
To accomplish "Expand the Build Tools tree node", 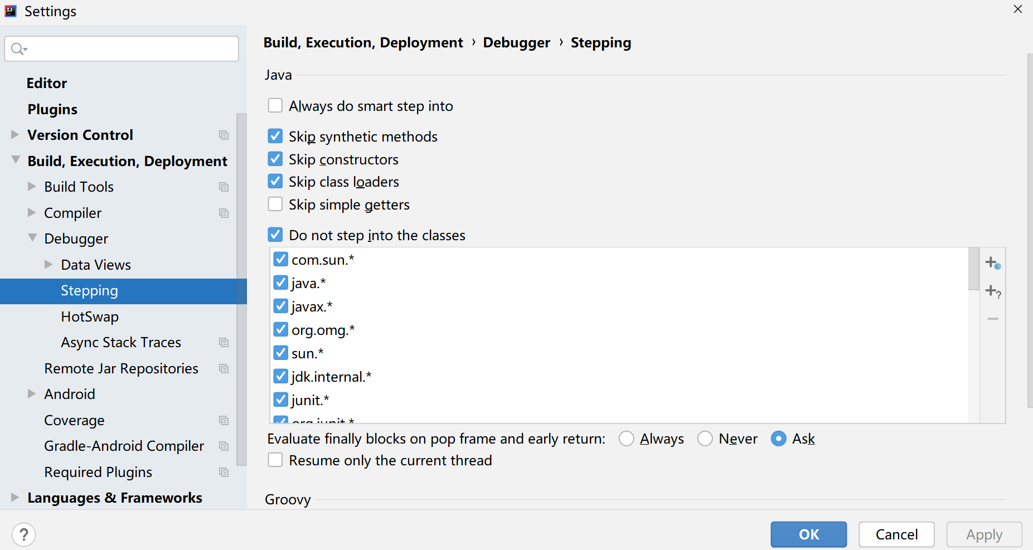I will 32,187.
